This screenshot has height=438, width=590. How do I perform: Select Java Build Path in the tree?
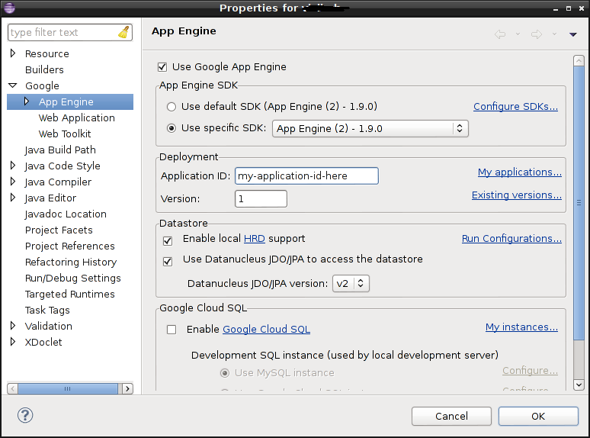60,150
